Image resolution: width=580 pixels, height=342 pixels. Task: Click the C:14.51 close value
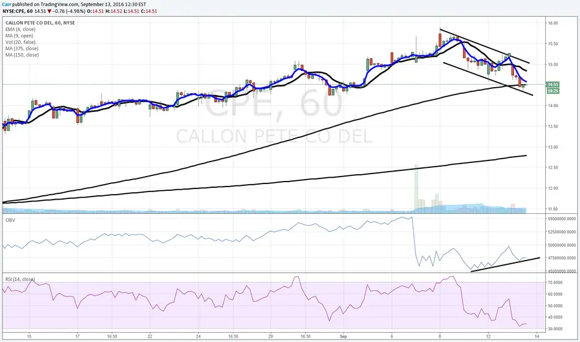pyautogui.click(x=149, y=11)
